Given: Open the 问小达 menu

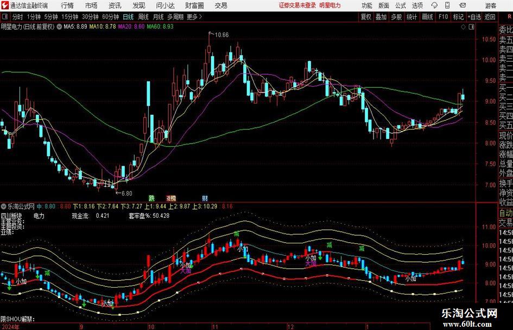Looking at the screenshot, I should tap(166, 5).
